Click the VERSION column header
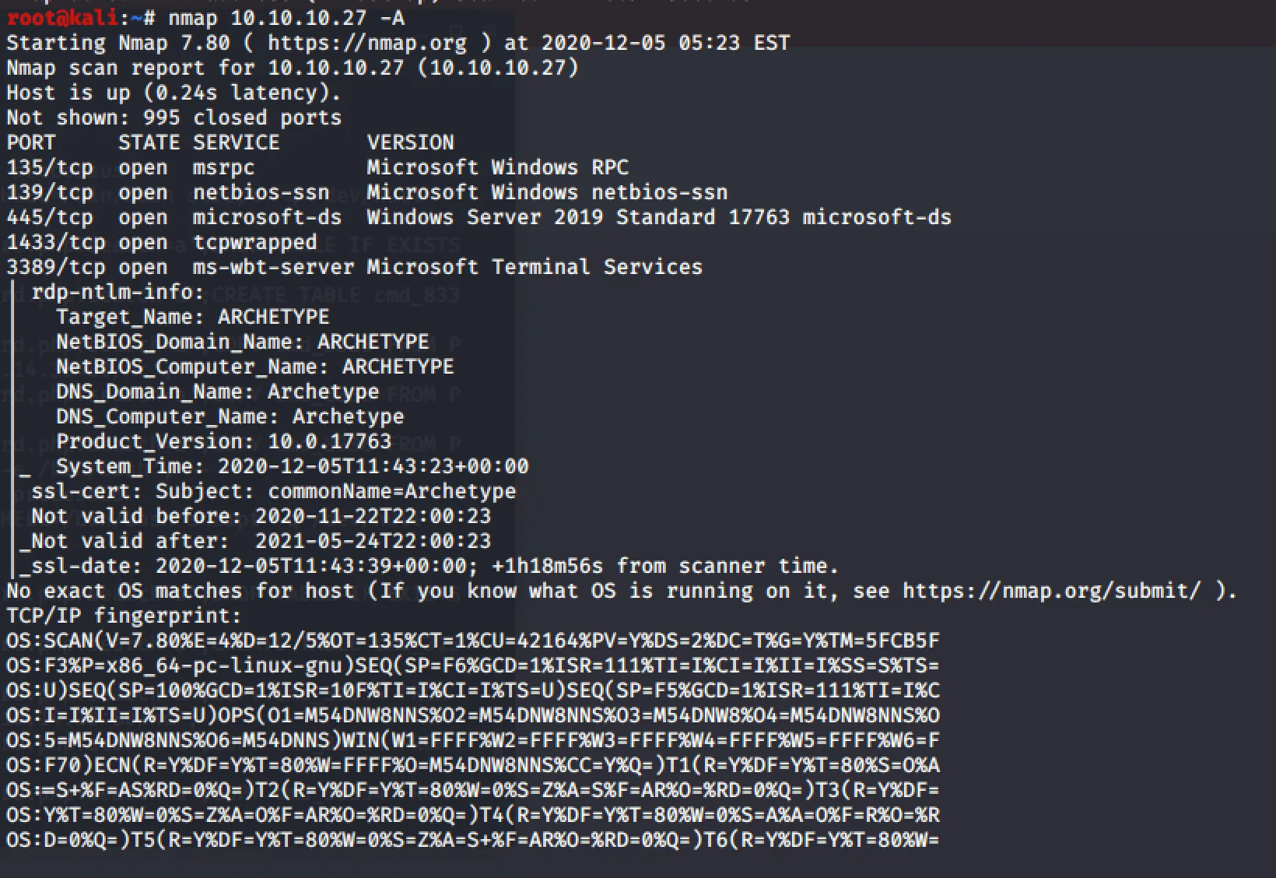This screenshot has width=1276, height=878. point(410,142)
